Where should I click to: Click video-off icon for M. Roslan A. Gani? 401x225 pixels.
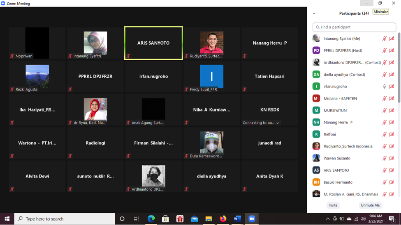point(392,194)
